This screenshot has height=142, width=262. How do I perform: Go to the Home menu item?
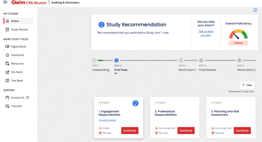click(15, 21)
